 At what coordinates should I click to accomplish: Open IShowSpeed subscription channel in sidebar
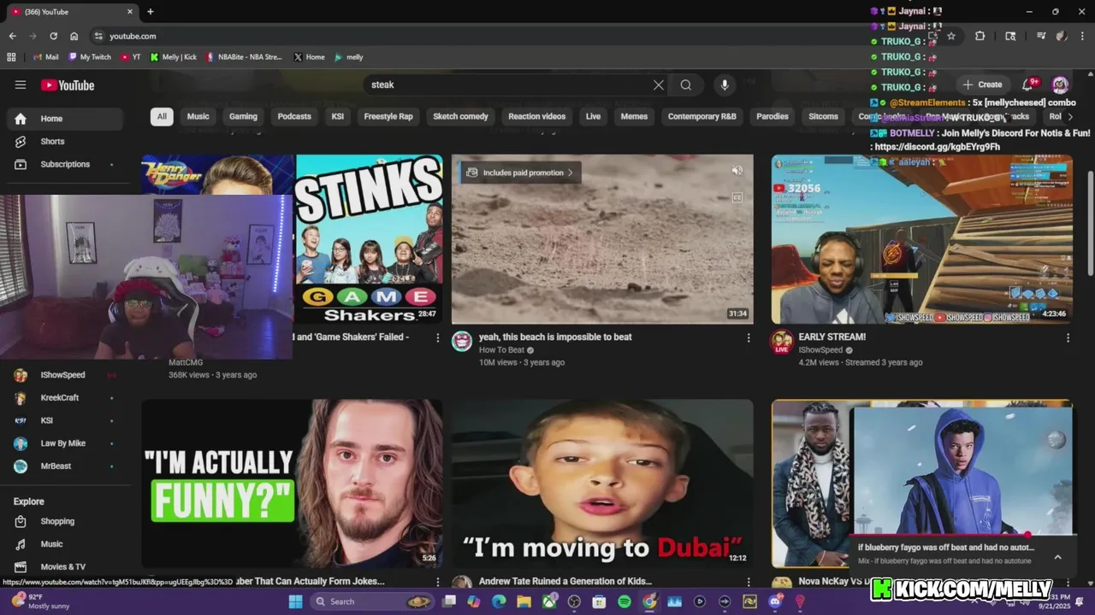[64, 375]
